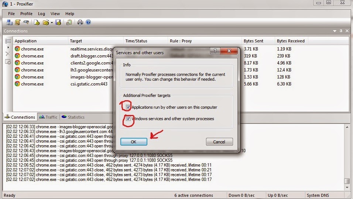Open Proxy Servers settings toolbar icon
353x199 pixels.
(10, 22)
